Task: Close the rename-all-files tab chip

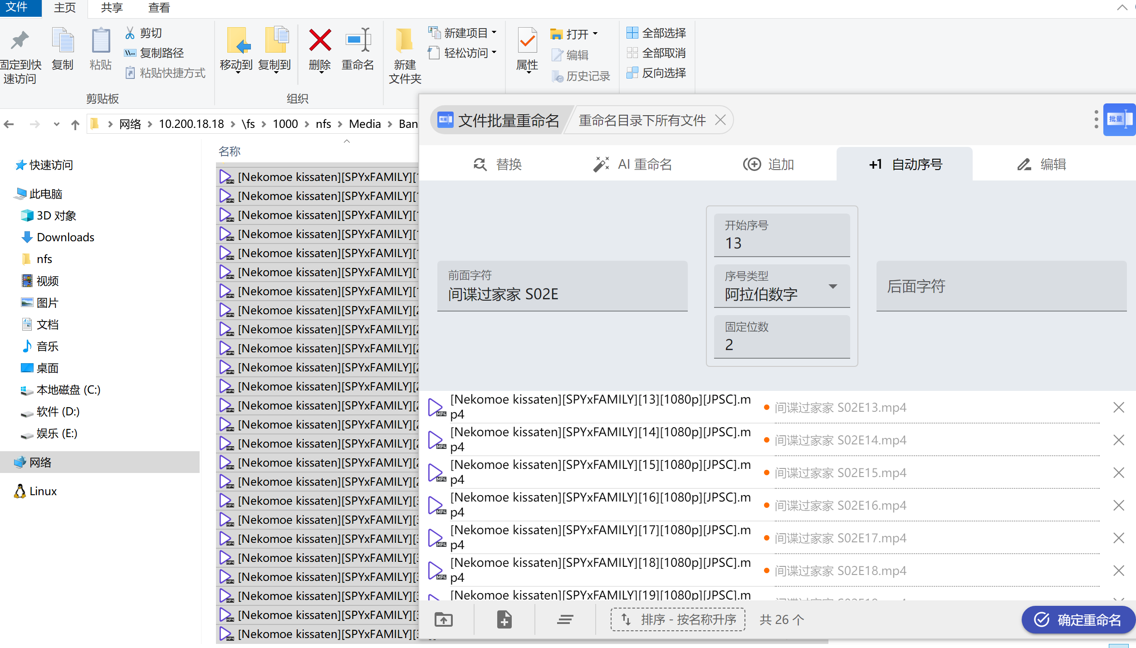Action: [720, 120]
